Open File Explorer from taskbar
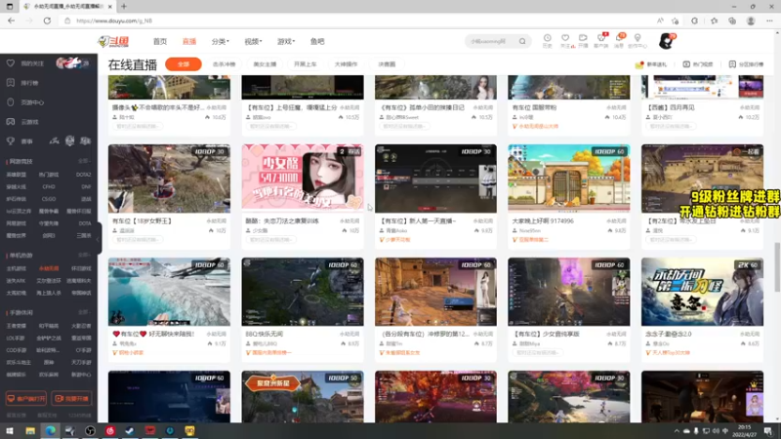The width and height of the screenshot is (781, 439). click(x=30, y=430)
